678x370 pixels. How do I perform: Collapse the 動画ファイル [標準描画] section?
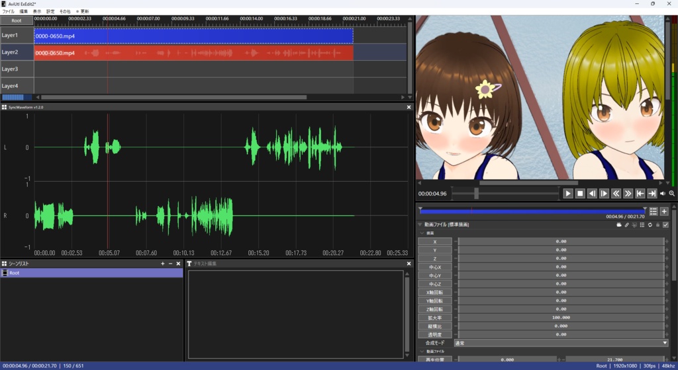tap(420, 225)
